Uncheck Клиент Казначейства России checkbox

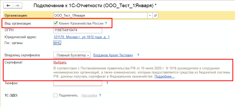[55, 23]
